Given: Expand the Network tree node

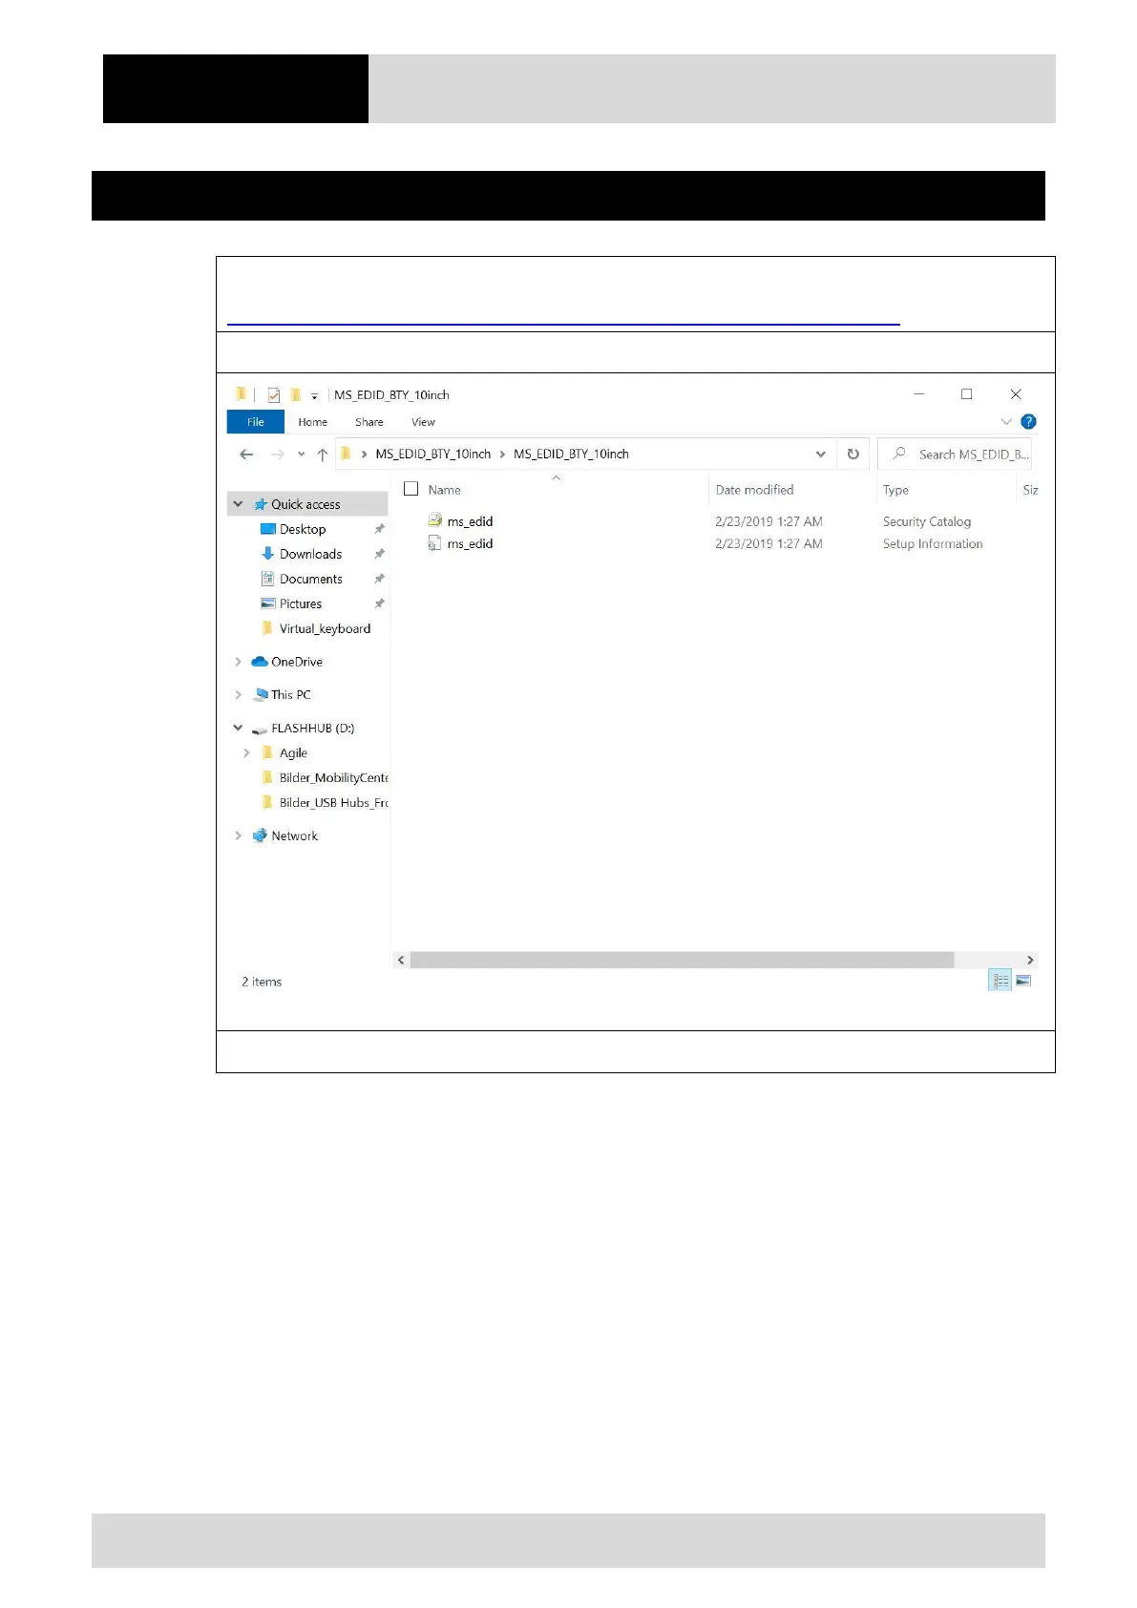Looking at the screenshot, I should tap(238, 836).
